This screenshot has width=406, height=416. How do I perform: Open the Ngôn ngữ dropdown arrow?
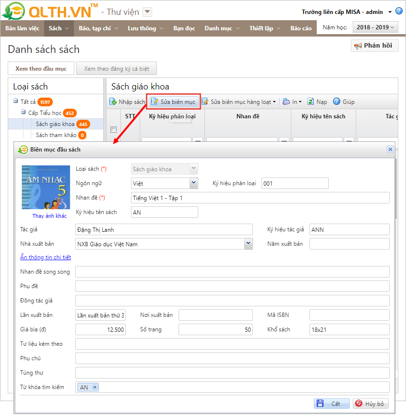[x=194, y=183]
